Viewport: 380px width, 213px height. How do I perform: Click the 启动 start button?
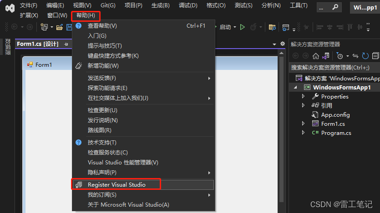[225, 27]
